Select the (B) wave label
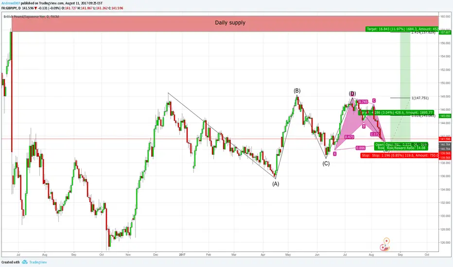 click(297, 91)
